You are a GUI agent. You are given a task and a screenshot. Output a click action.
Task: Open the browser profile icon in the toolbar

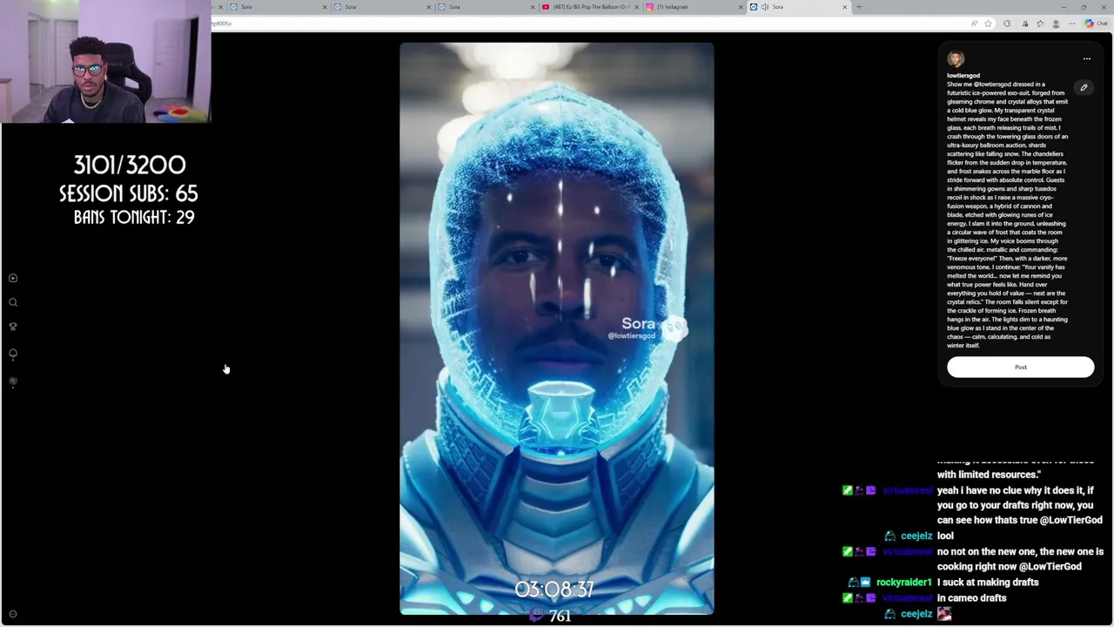1056,24
